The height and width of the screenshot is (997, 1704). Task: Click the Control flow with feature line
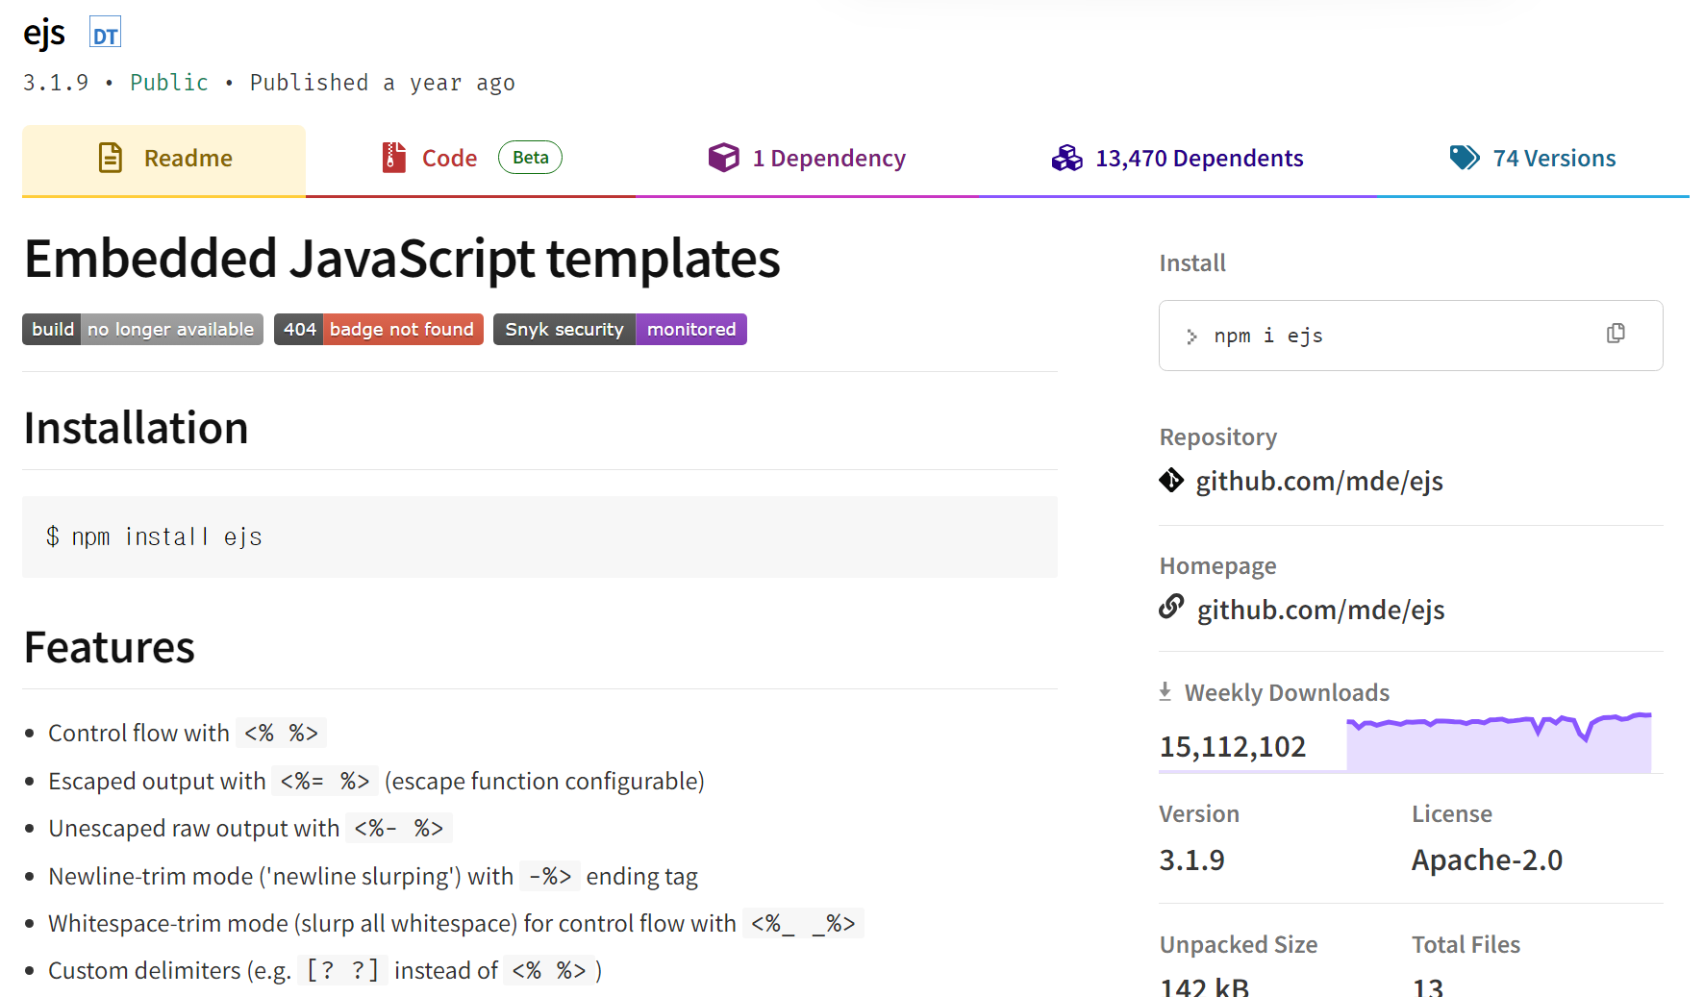click(x=188, y=733)
